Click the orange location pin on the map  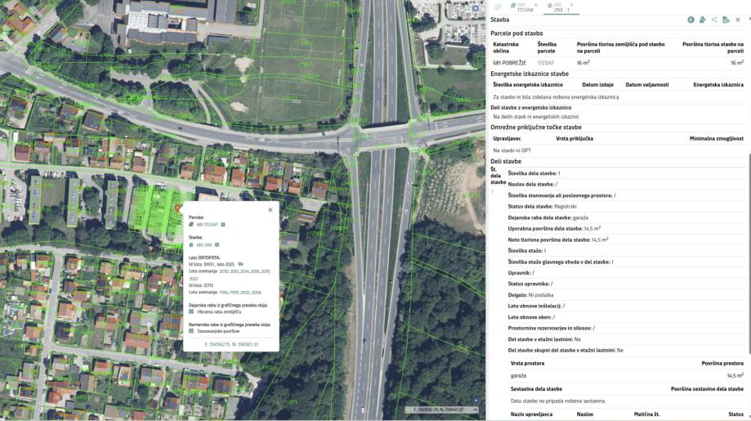click(179, 209)
